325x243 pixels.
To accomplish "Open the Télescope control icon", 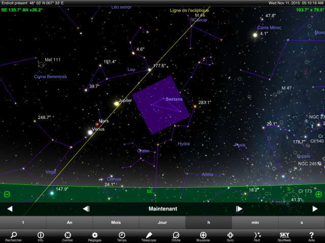I will [x=149, y=236].
